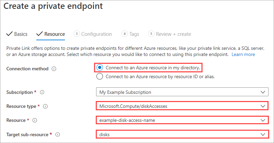The image size is (274, 143).
Task: Open the Tags tab
Action: point(134,34)
